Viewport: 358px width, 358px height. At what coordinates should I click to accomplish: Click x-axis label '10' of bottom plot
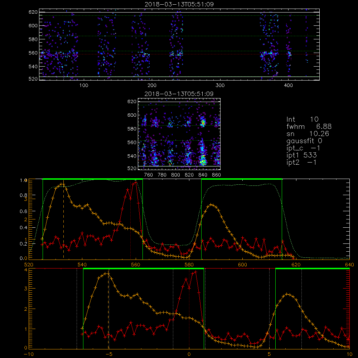coord(349,354)
